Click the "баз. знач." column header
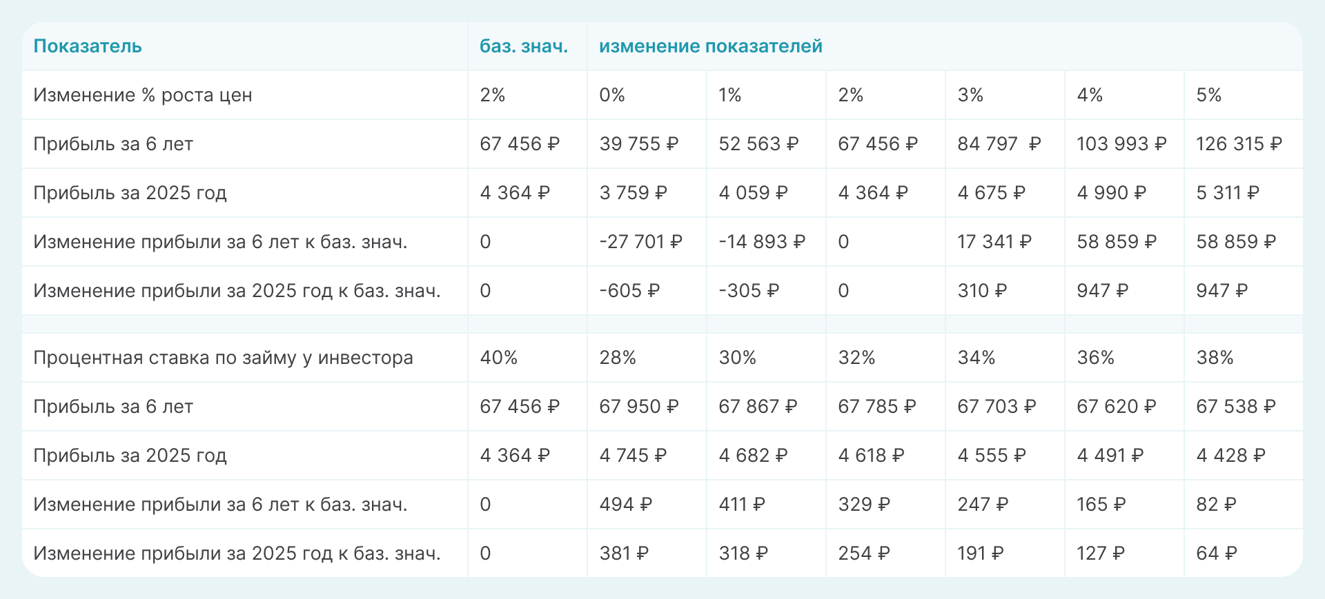 [x=524, y=46]
